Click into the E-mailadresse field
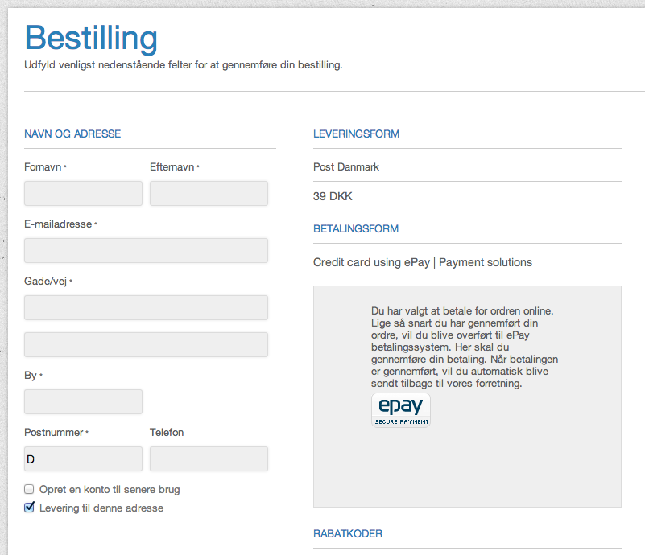The height and width of the screenshot is (555, 645). 146,251
